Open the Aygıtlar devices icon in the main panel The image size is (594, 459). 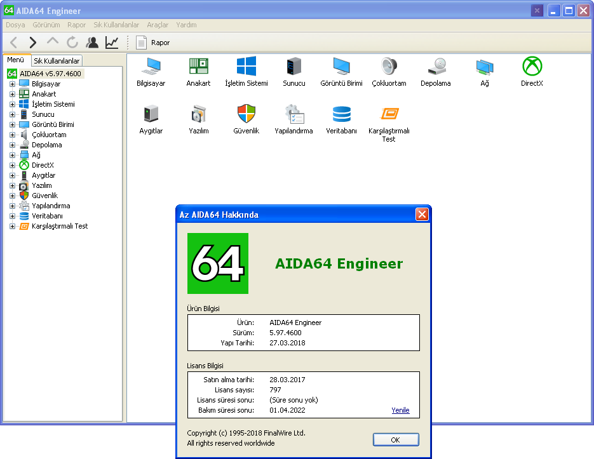click(x=151, y=114)
